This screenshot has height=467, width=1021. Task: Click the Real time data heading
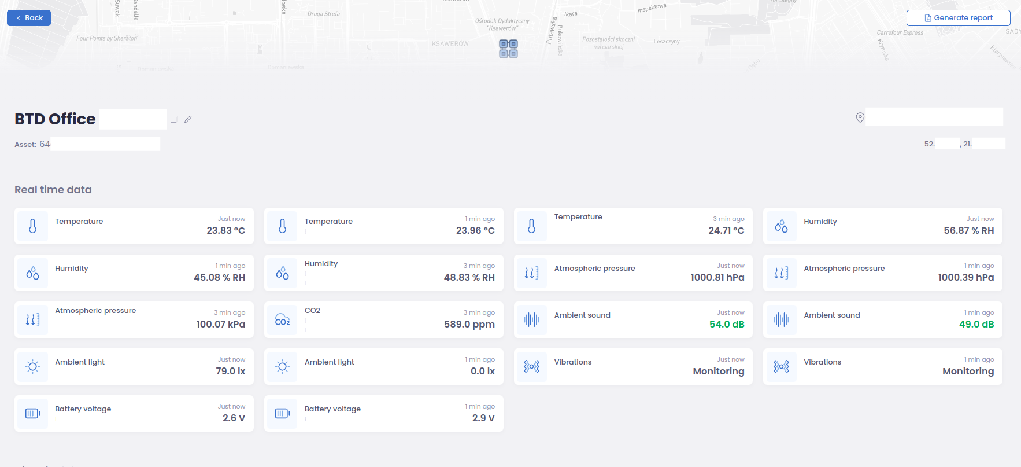53,190
